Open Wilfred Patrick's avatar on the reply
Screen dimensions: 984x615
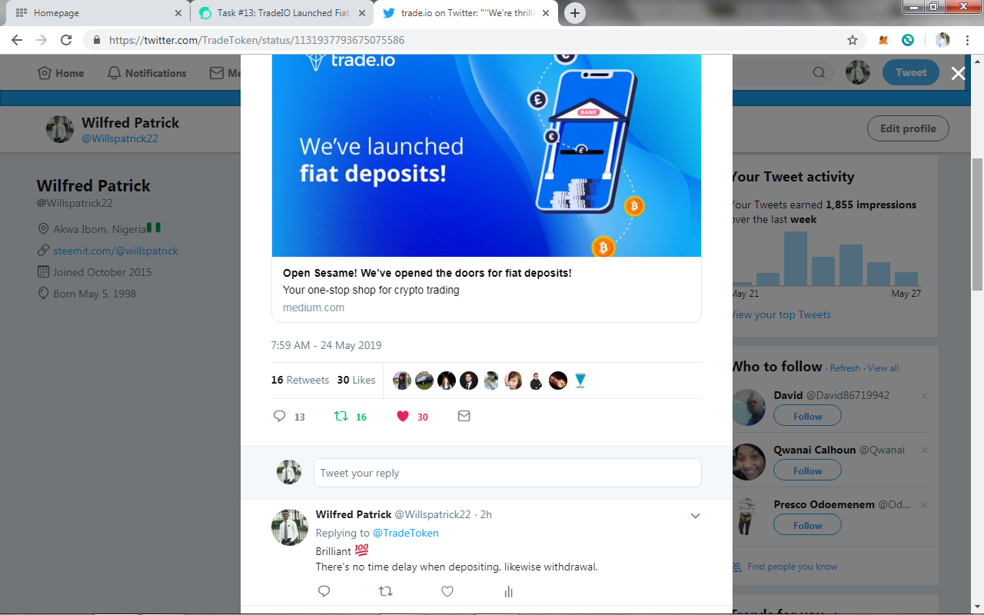[x=290, y=527]
